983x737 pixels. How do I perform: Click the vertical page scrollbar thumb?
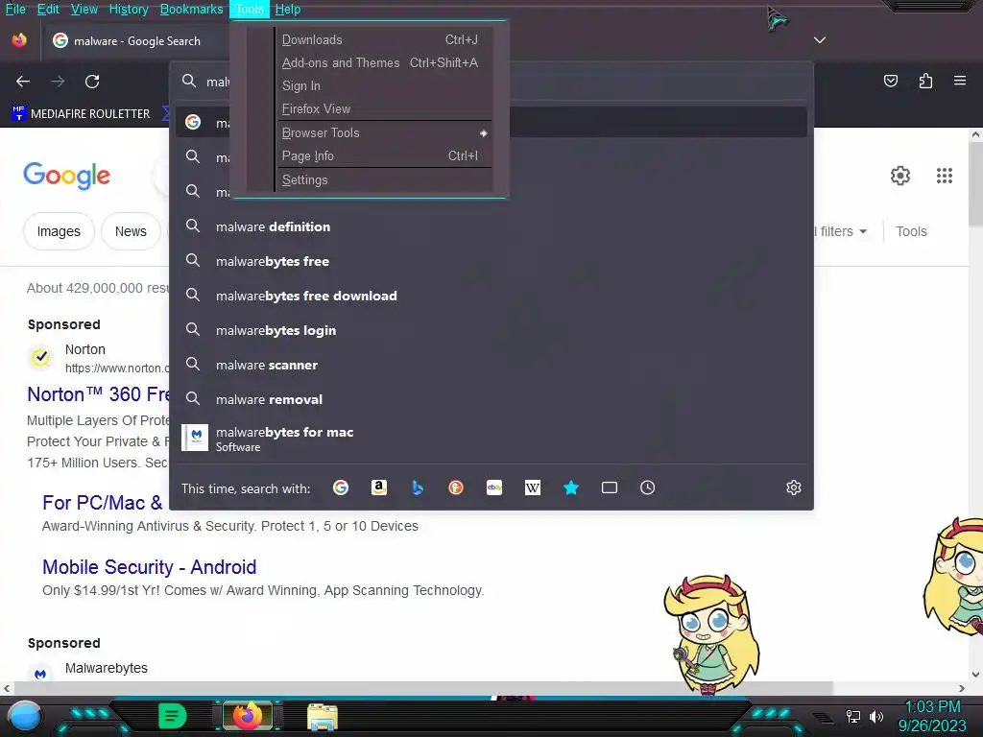975,183
